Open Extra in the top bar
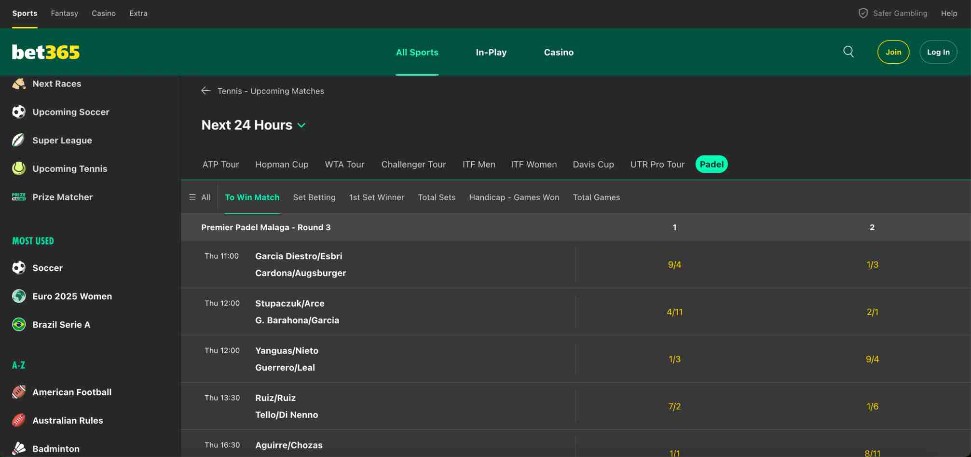The height and width of the screenshot is (457, 971). coord(138,13)
